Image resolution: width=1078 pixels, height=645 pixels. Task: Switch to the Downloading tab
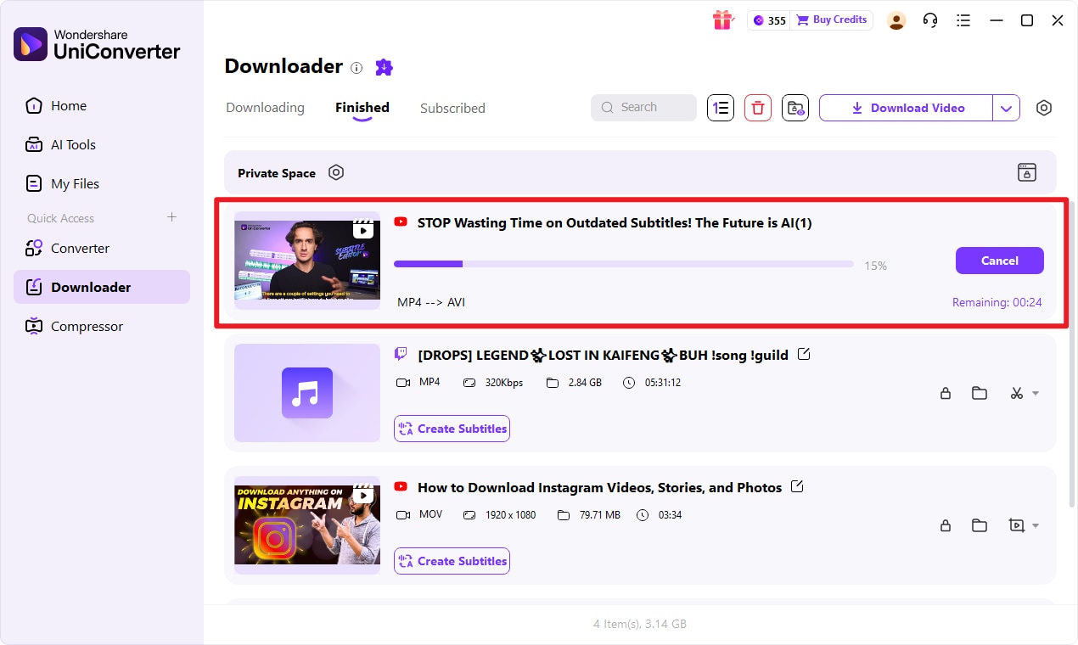pos(265,108)
